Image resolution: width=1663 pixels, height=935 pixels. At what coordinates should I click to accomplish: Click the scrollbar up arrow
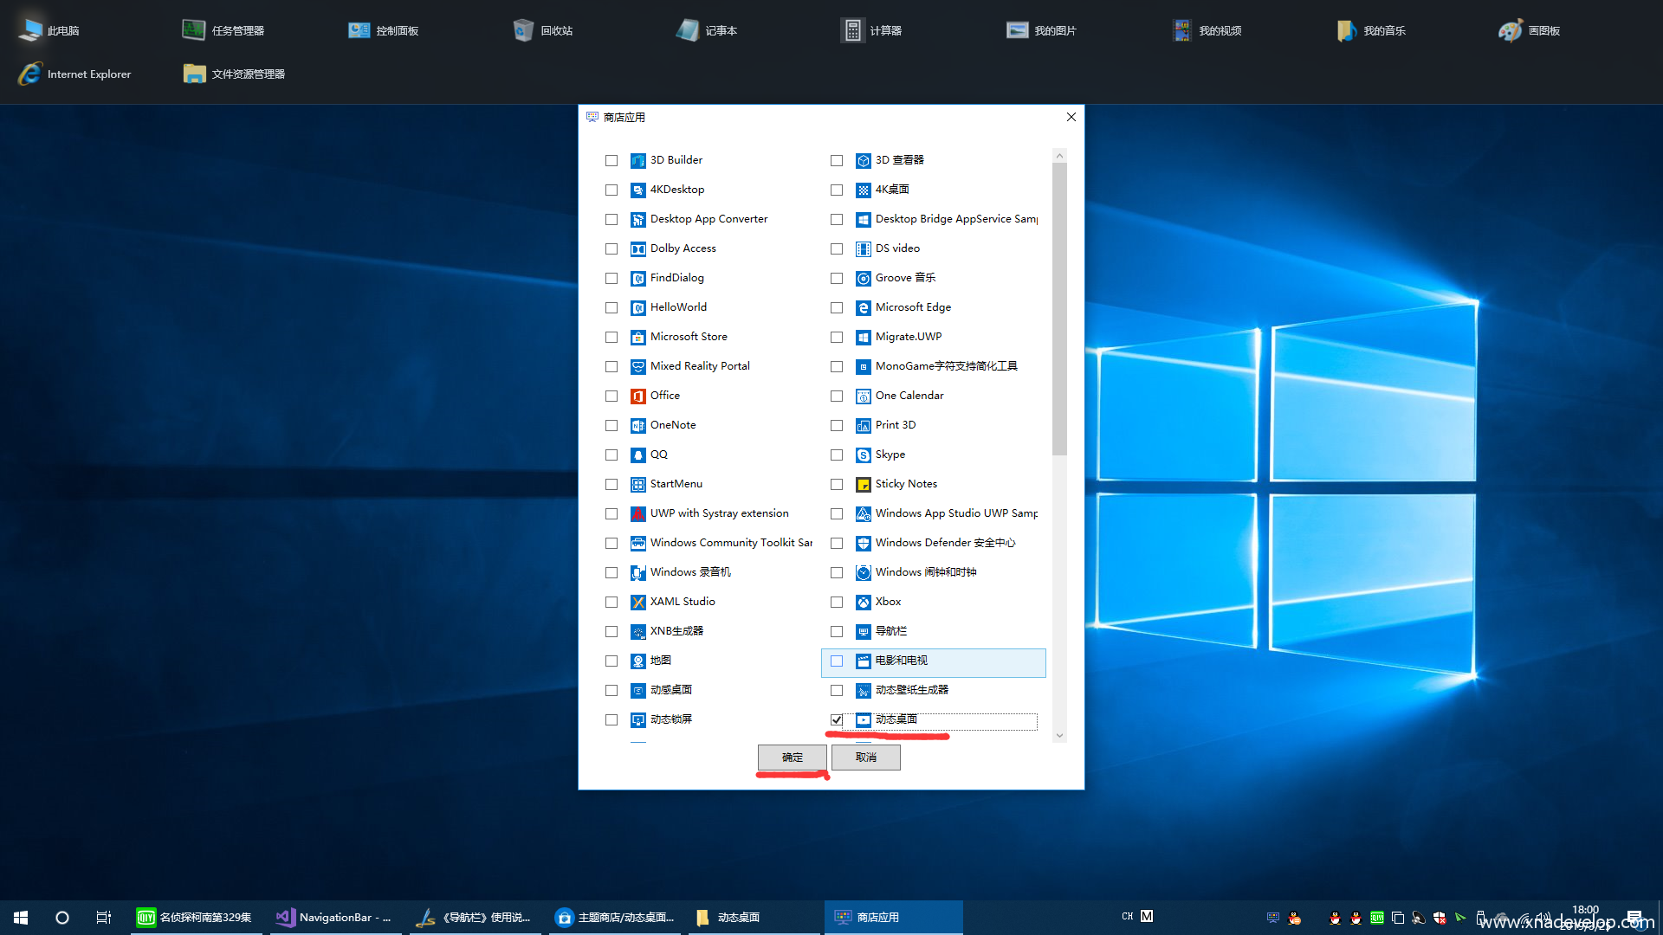click(x=1059, y=156)
